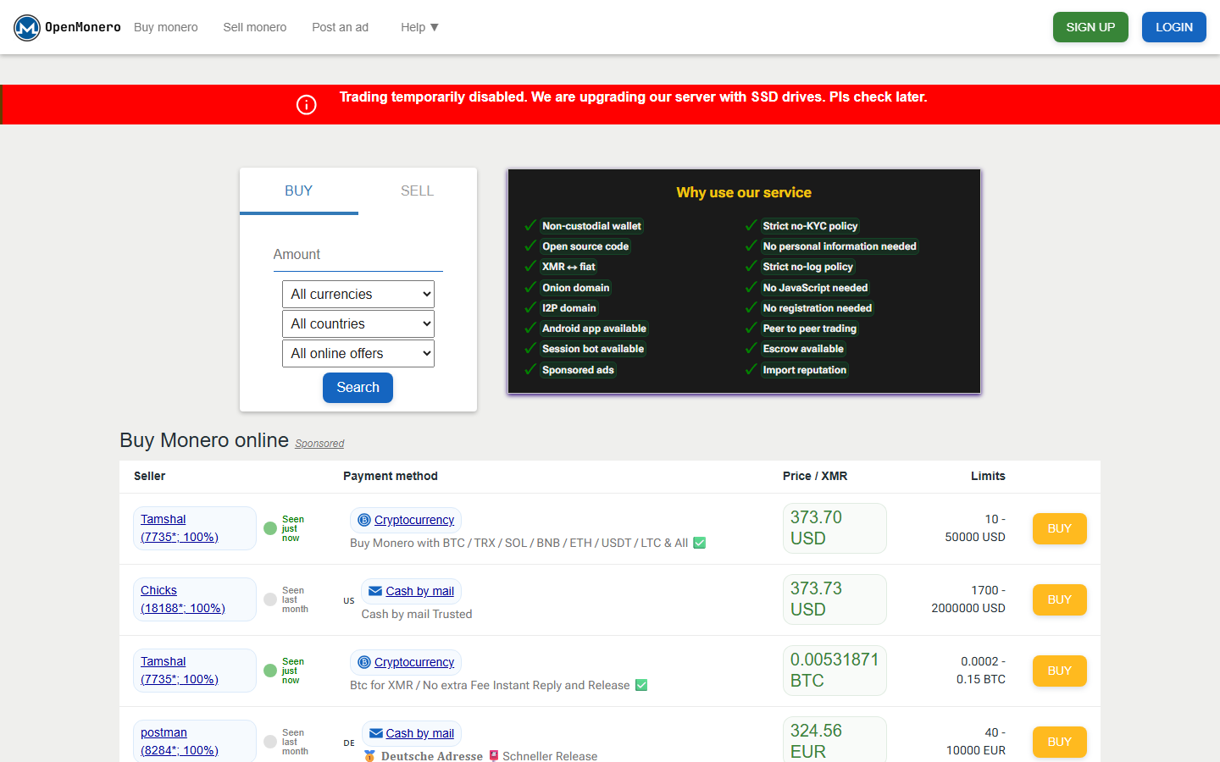Viewport: 1220px width, 762px height.
Task: Click the 'Session bot available' feature label
Action: tap(593, 349)
